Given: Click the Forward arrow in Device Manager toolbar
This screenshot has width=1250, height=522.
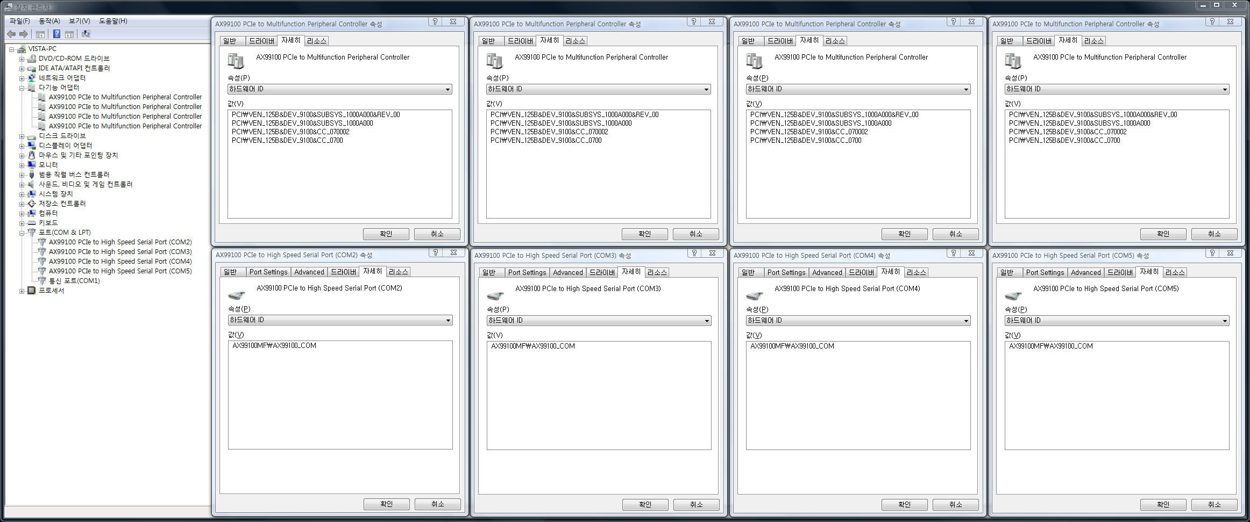Looking at the screenshot, I should point(23,34).
